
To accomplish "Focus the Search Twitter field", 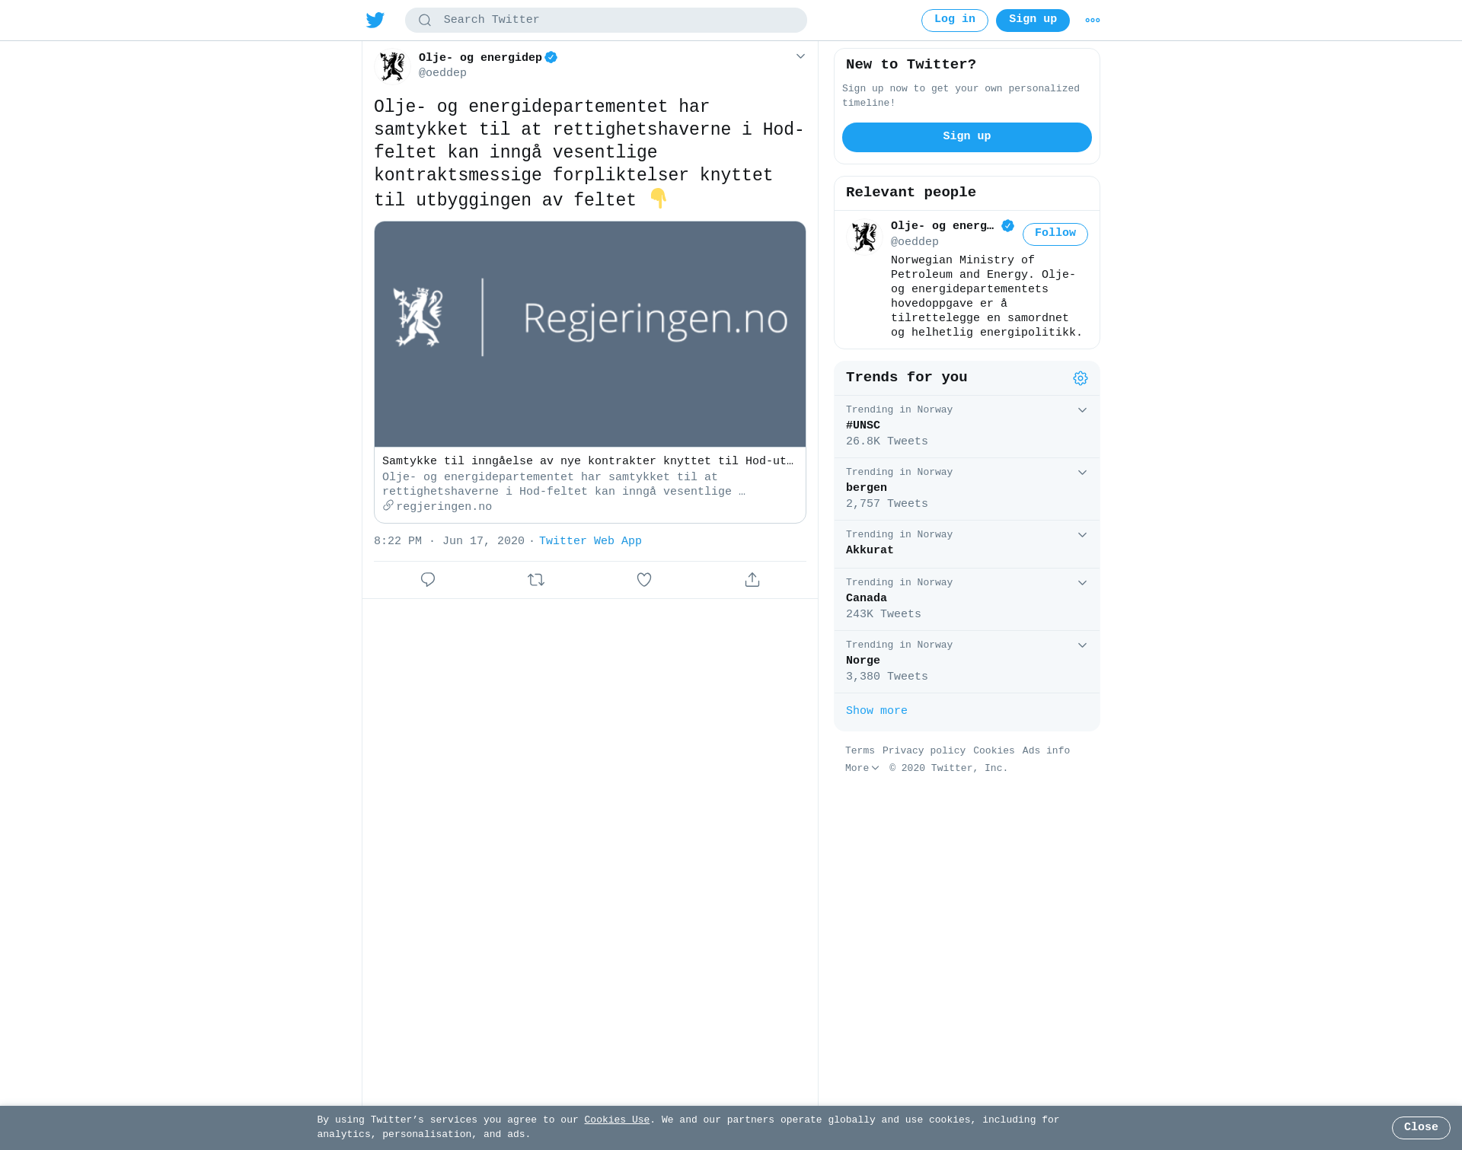I will click(x=606, y=21).
